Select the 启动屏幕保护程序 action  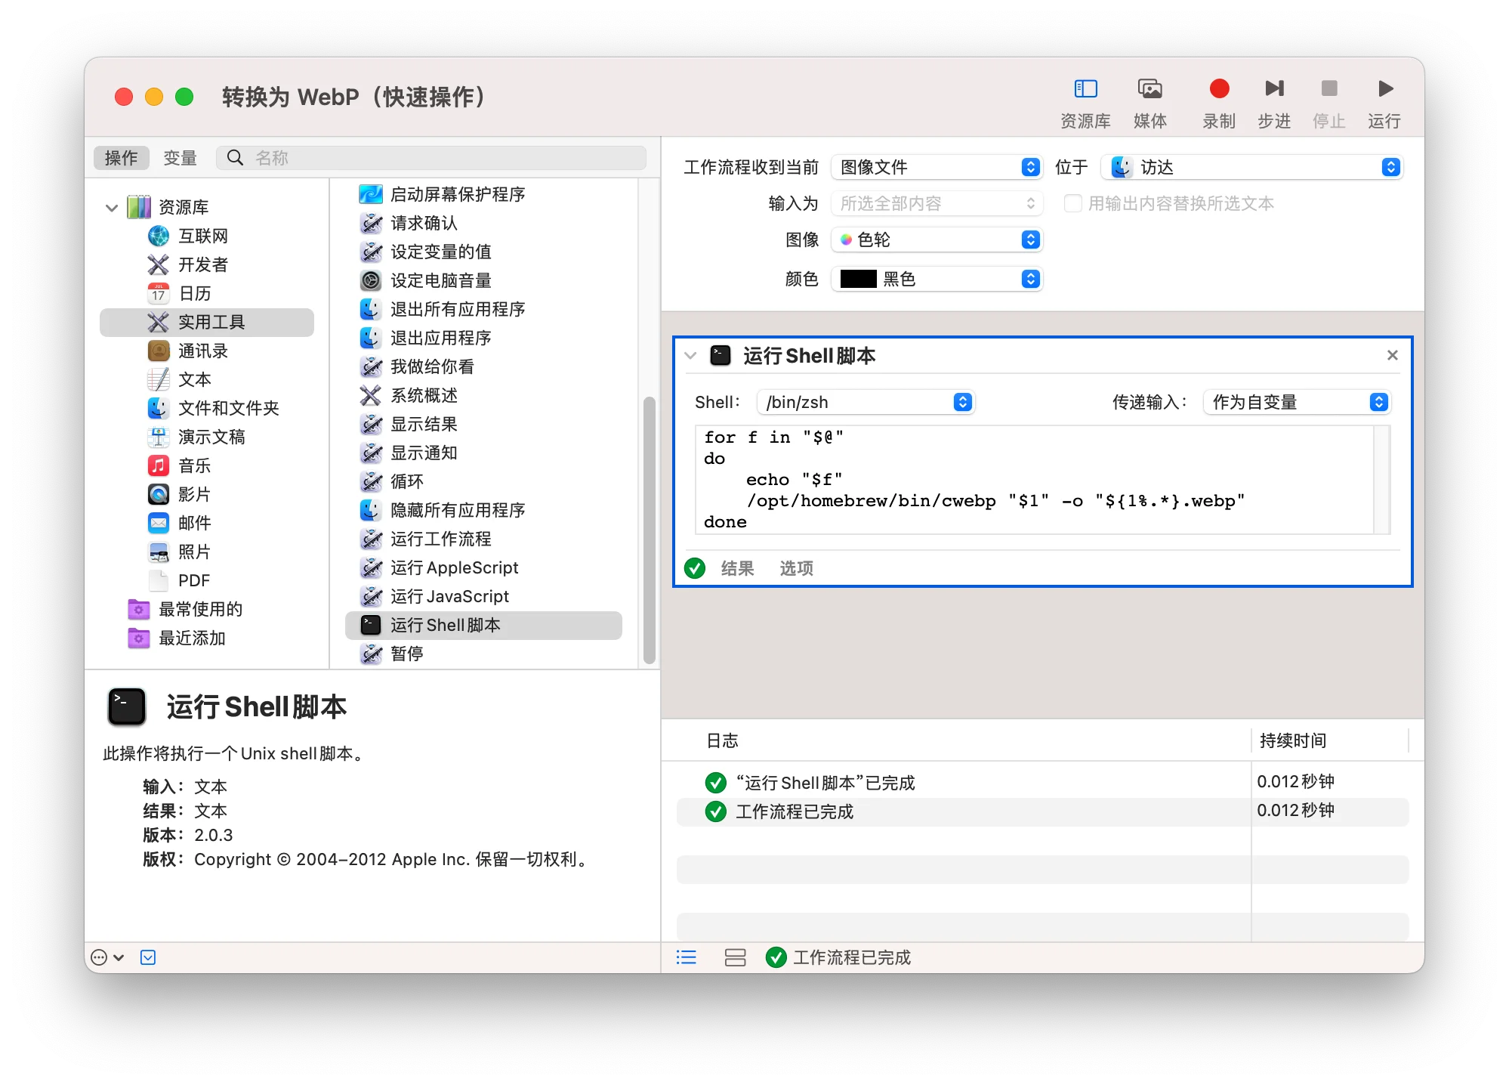[x=483, y=194]
